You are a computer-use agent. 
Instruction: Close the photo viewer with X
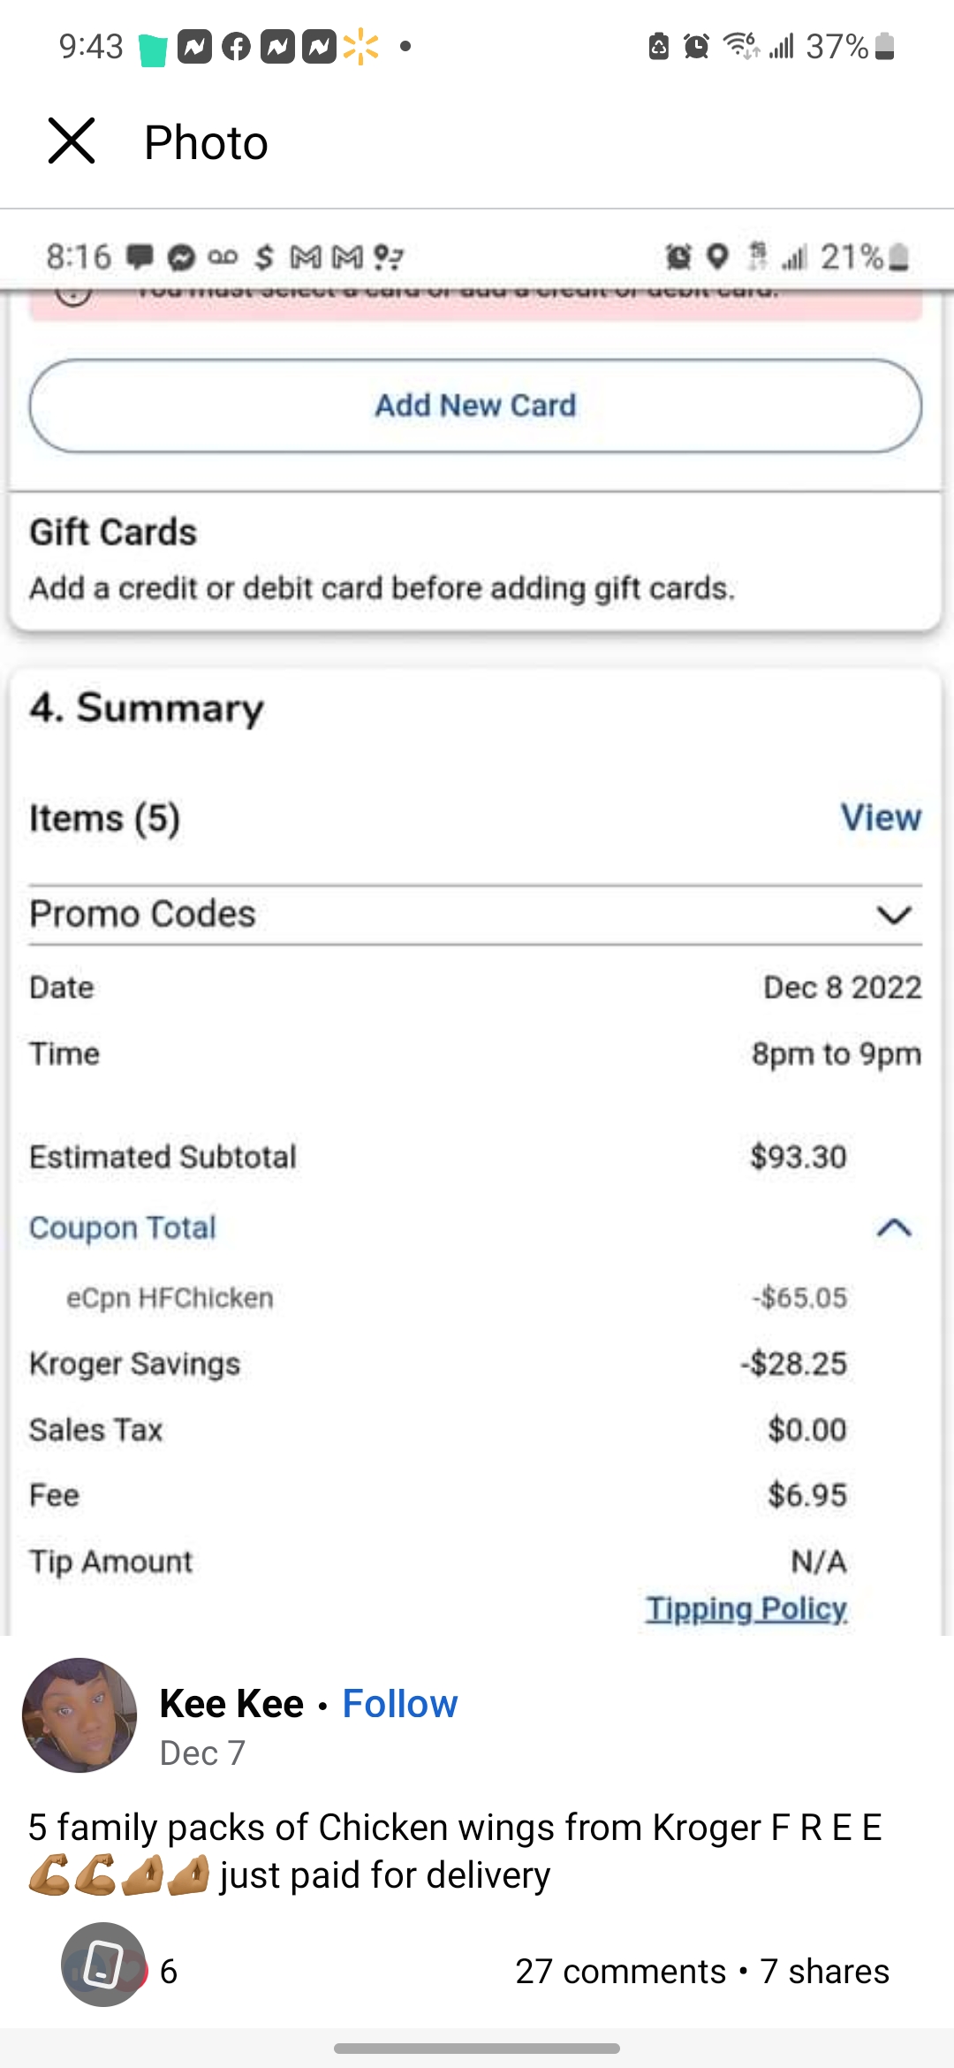(x=72, y=141)
